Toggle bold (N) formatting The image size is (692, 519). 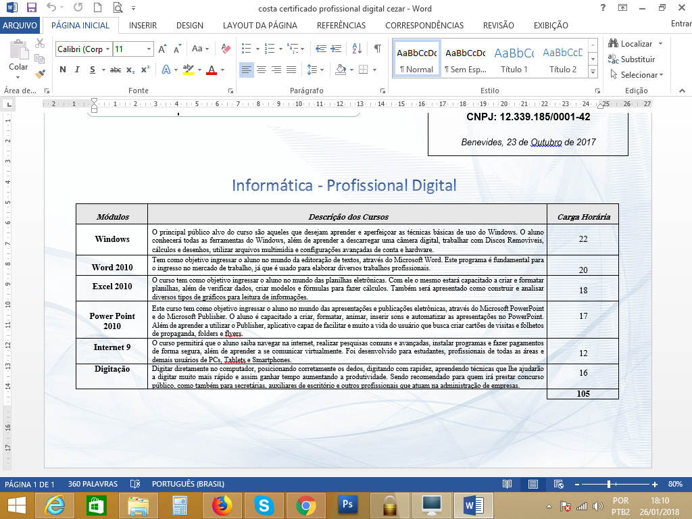click(63, 70)
